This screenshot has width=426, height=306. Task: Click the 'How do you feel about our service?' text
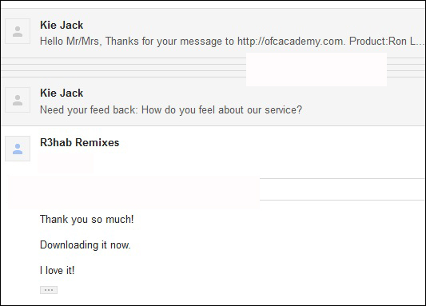pos(221,109)
